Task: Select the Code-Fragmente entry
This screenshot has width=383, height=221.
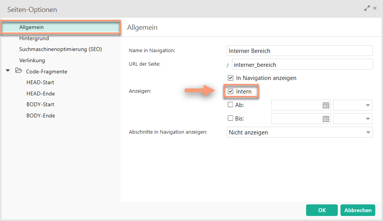Action: [x=46, y=71]
